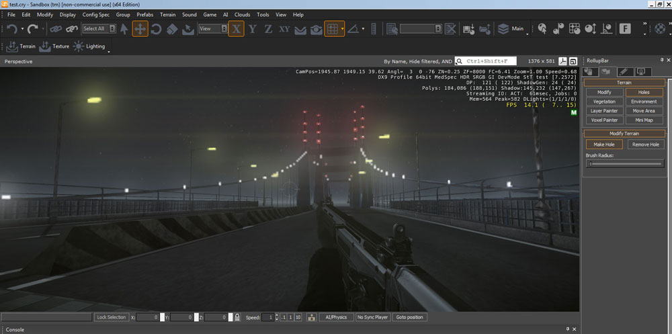Click the Make Hole button
This screenshot has width=672, height=334.
604,144
